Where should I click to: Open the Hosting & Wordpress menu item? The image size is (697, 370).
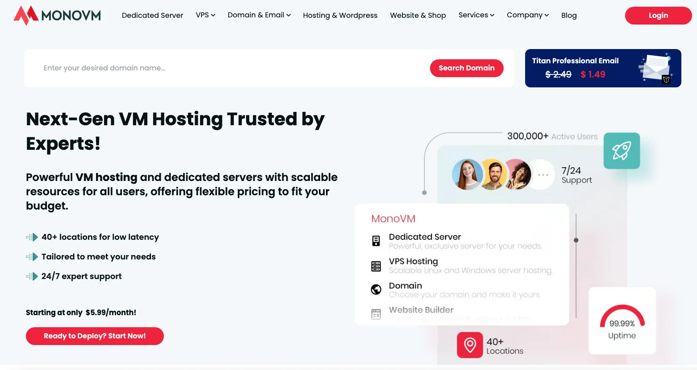tap(340, 16)
